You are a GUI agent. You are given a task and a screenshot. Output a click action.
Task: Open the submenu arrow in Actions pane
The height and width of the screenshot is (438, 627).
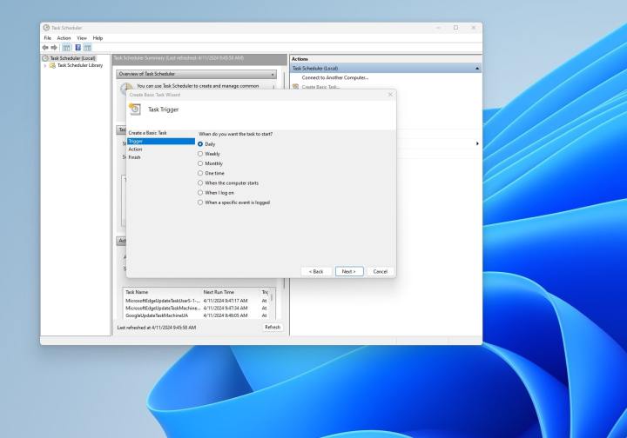point(477,143)
